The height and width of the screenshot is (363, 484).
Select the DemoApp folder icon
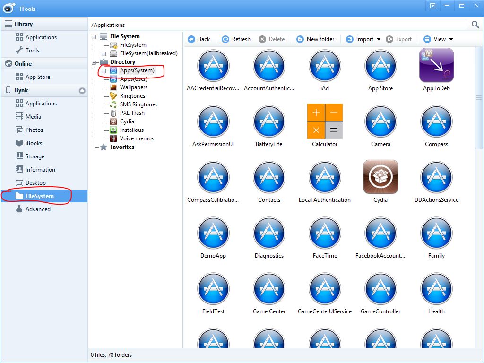point(213,233)
